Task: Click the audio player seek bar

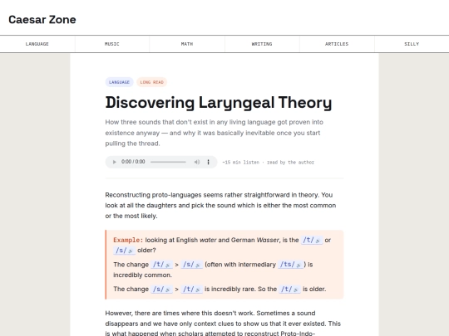Action: click(x=168, y=162)
